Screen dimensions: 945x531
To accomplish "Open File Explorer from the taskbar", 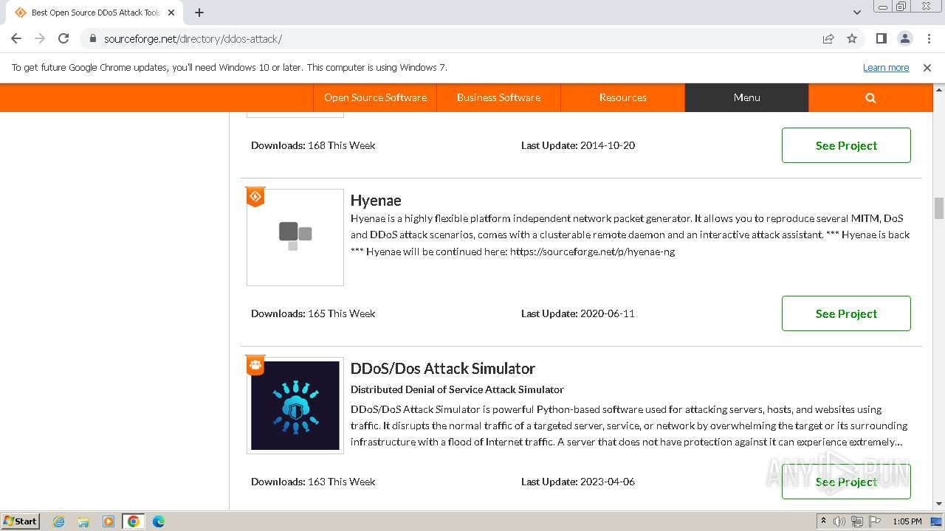I will 83,521.
